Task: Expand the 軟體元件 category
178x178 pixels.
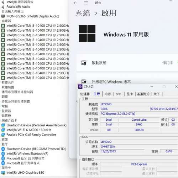Action: 8,83
